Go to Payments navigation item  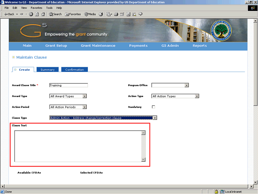click(x=138, y=46)
